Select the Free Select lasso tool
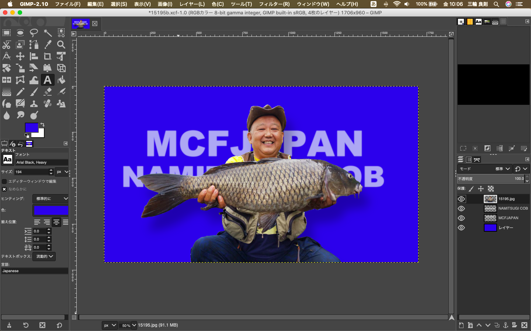The image size is (531, 331). (x=34, y=33)
